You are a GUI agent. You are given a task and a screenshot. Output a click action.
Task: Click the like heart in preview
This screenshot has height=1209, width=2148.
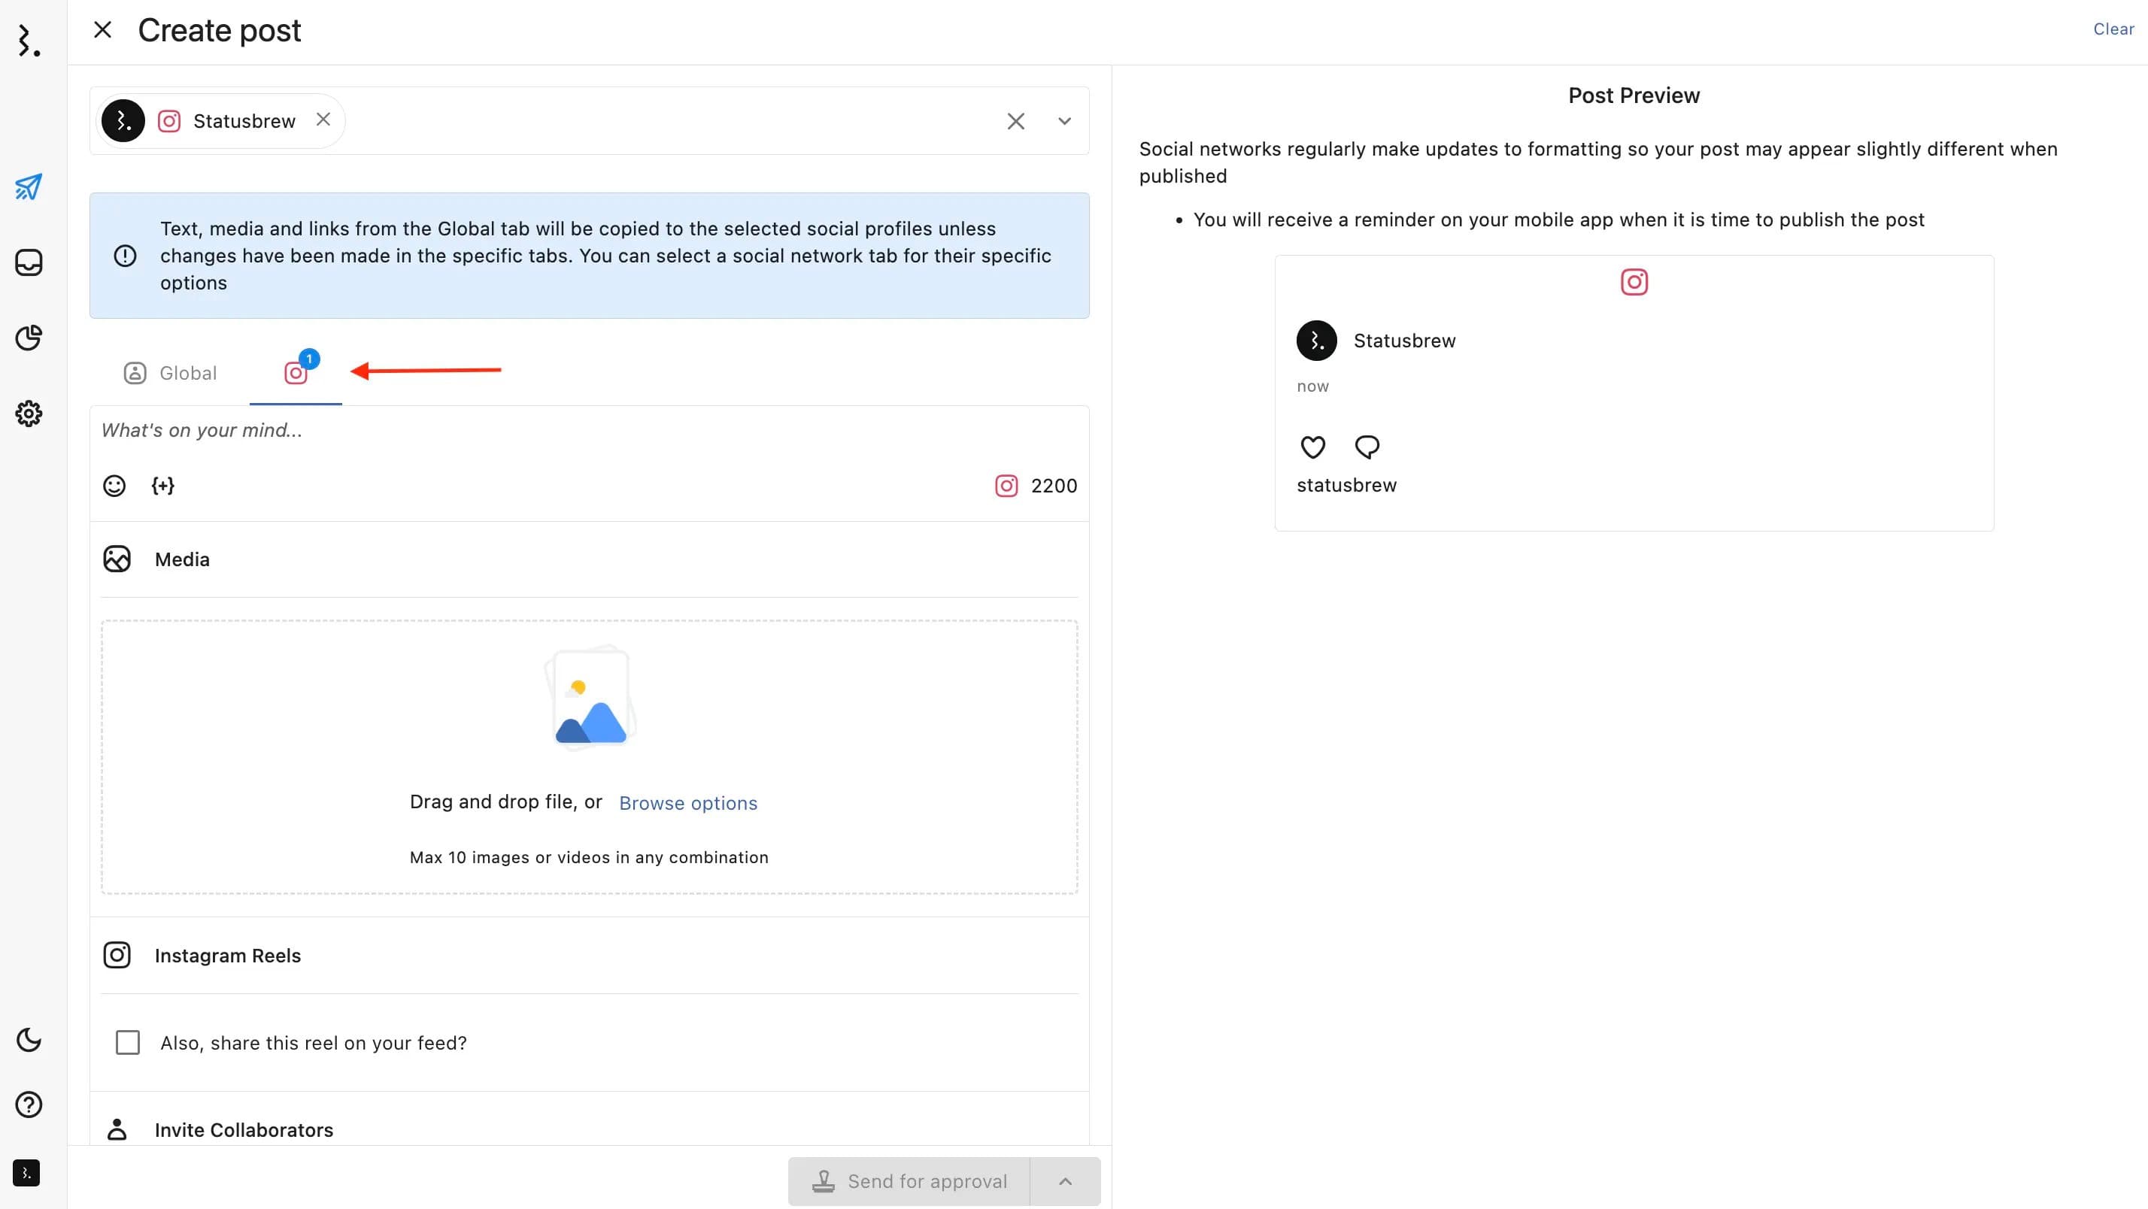coord(1312,447)
